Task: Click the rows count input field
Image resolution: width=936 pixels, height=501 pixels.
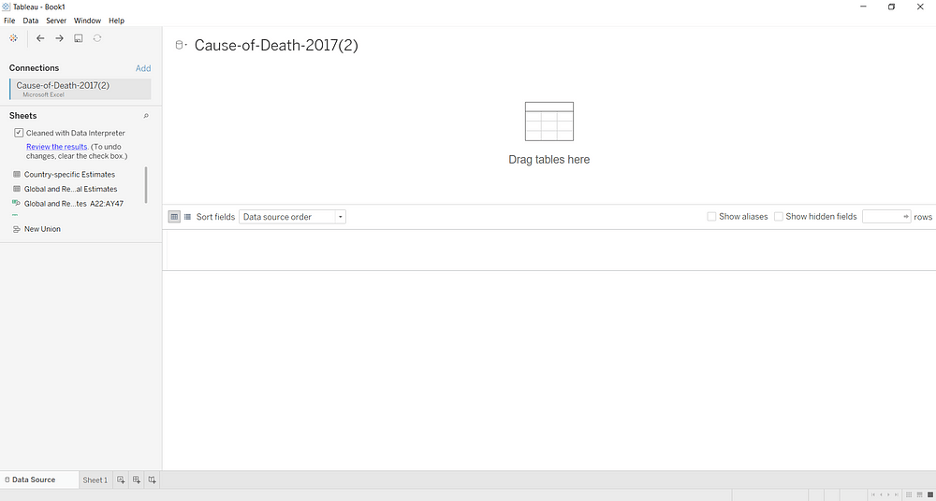Action: click(x=883, y=217)
